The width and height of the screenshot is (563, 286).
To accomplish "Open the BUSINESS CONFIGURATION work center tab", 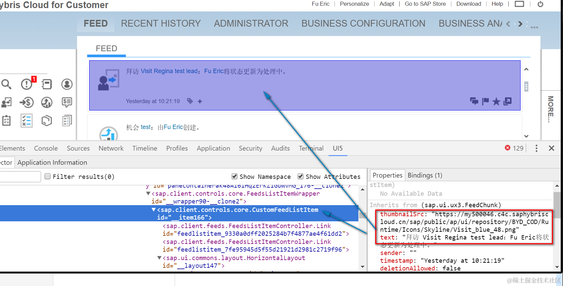I will click(x=363, y=24).
